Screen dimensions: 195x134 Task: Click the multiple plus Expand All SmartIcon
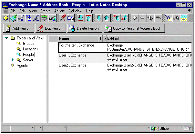click(x=150, y=18)
